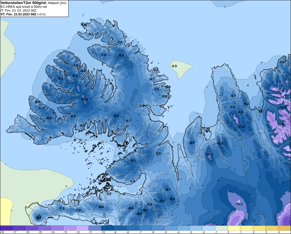Click the -11.3 temperature label
Screen dimensions: 291x234
point(210,154)
